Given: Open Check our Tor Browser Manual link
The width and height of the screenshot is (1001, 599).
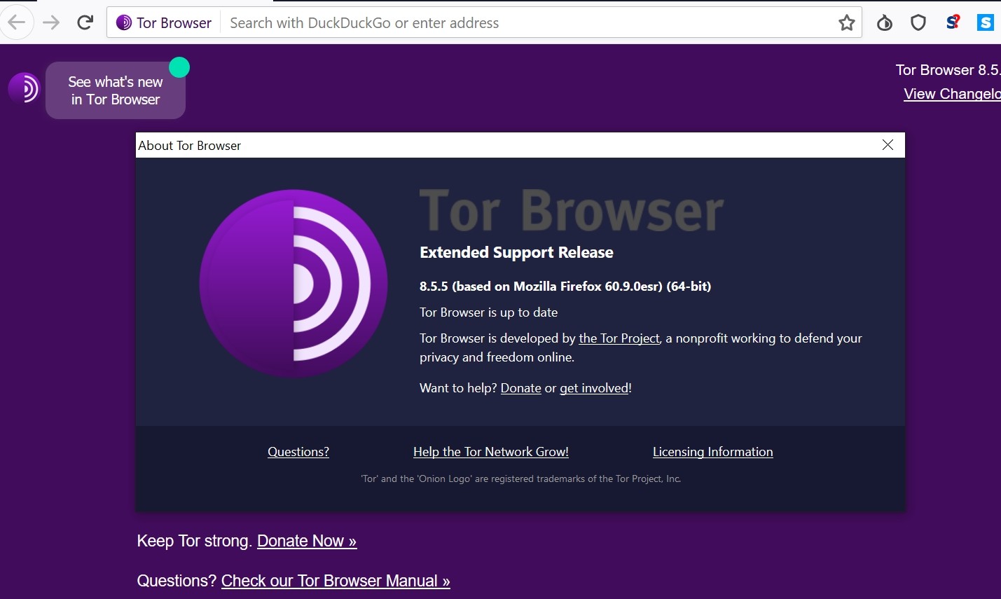Looking at the screenshot, I should tap(336, 581).
